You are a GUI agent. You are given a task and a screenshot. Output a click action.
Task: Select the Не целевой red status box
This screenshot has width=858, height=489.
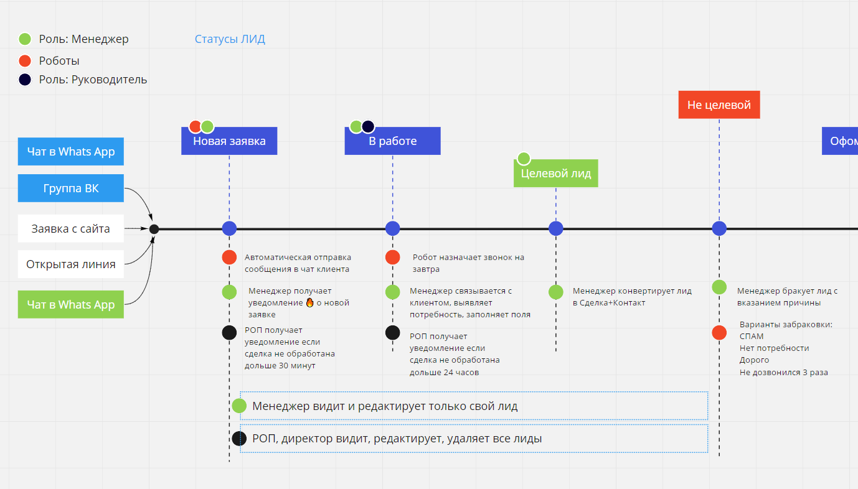point(719,105)
